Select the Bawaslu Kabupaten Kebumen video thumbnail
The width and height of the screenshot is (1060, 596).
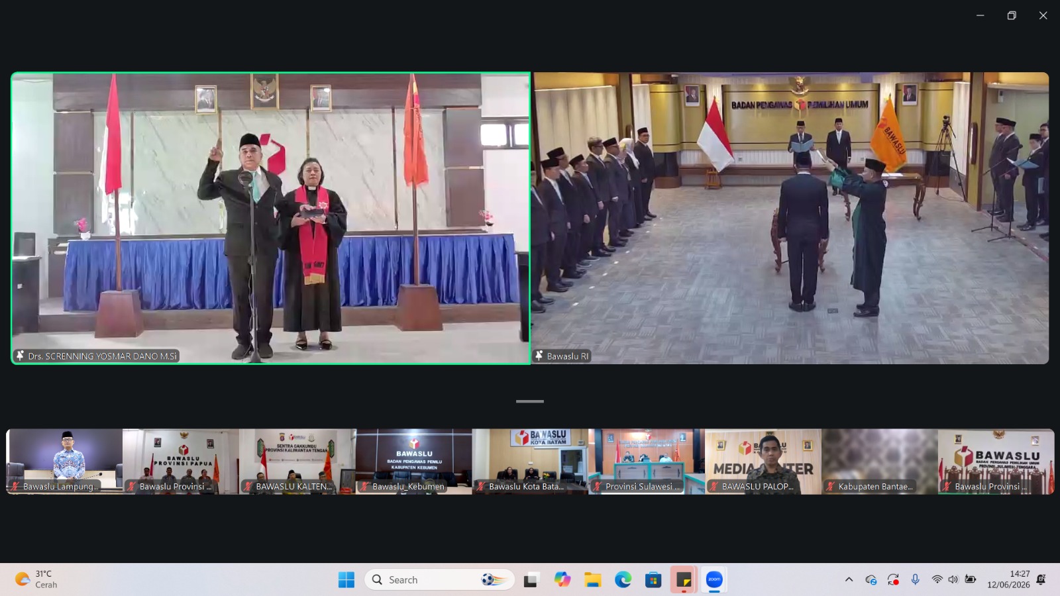point(414,462)
